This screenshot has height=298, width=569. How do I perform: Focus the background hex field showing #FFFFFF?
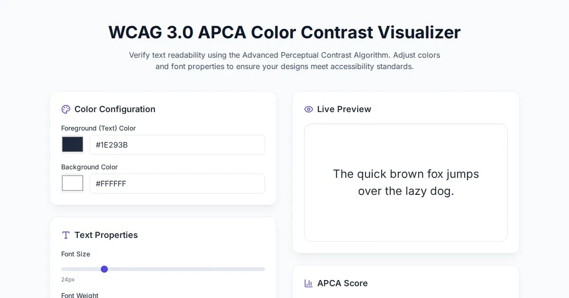click(x=177, y=184)
